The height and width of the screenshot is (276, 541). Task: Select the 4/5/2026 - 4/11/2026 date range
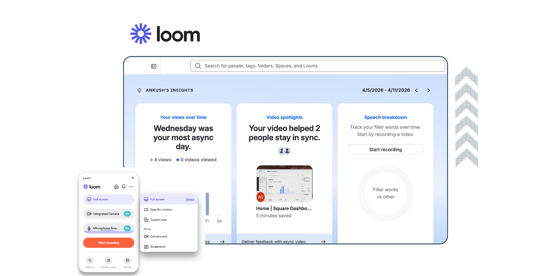(386, 90)
